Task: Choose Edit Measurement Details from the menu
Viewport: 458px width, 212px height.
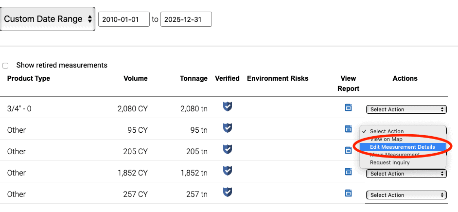Action: coord(402,147)
